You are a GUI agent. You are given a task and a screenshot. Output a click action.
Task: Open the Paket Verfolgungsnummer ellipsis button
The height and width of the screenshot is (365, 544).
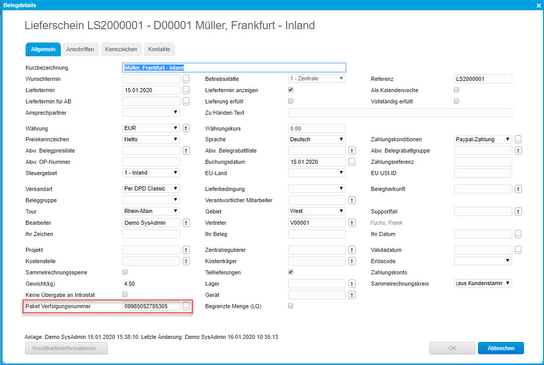pos(186,306)
